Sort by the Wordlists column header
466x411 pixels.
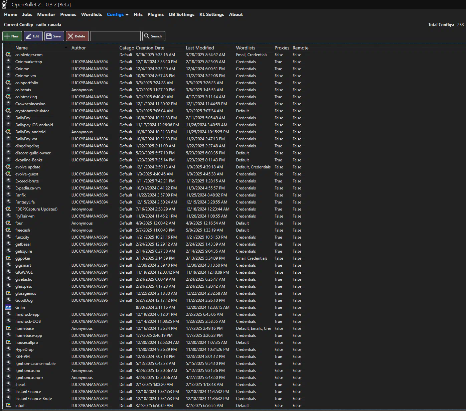[x=246, y=48]
